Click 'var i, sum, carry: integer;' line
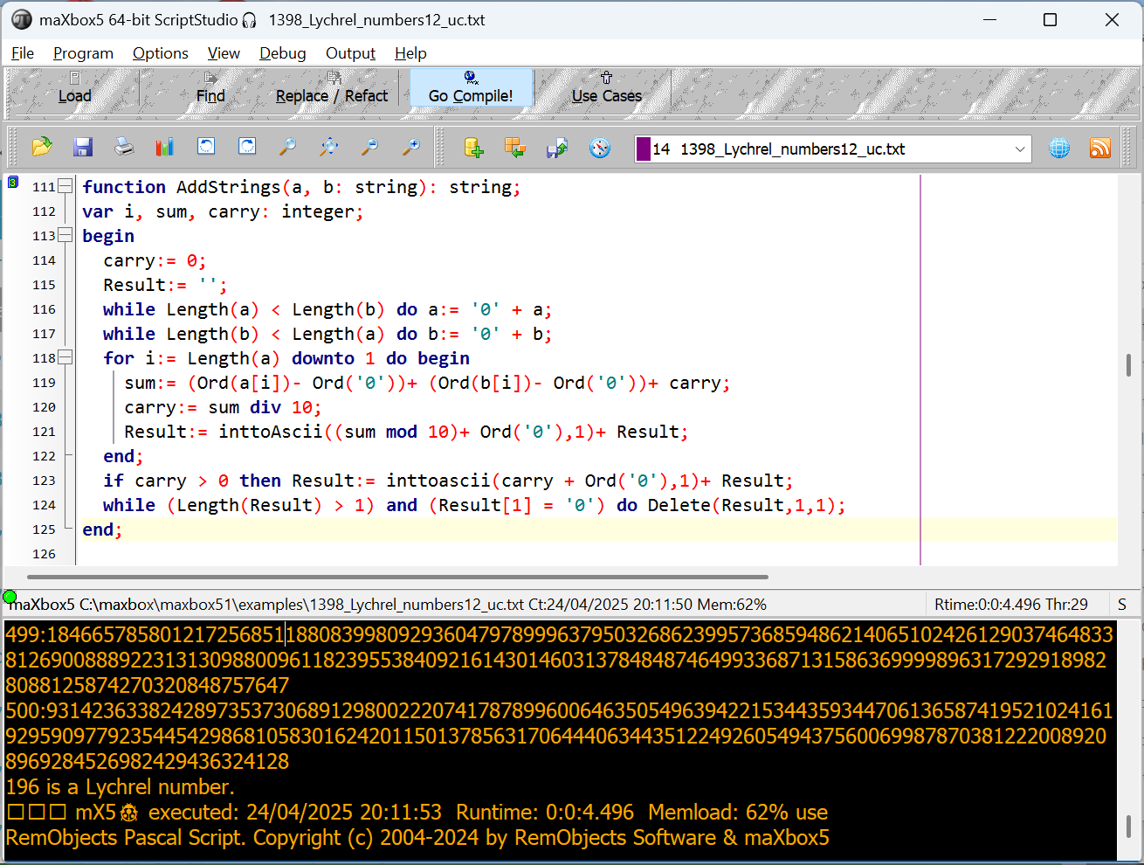 coord(223,211)
